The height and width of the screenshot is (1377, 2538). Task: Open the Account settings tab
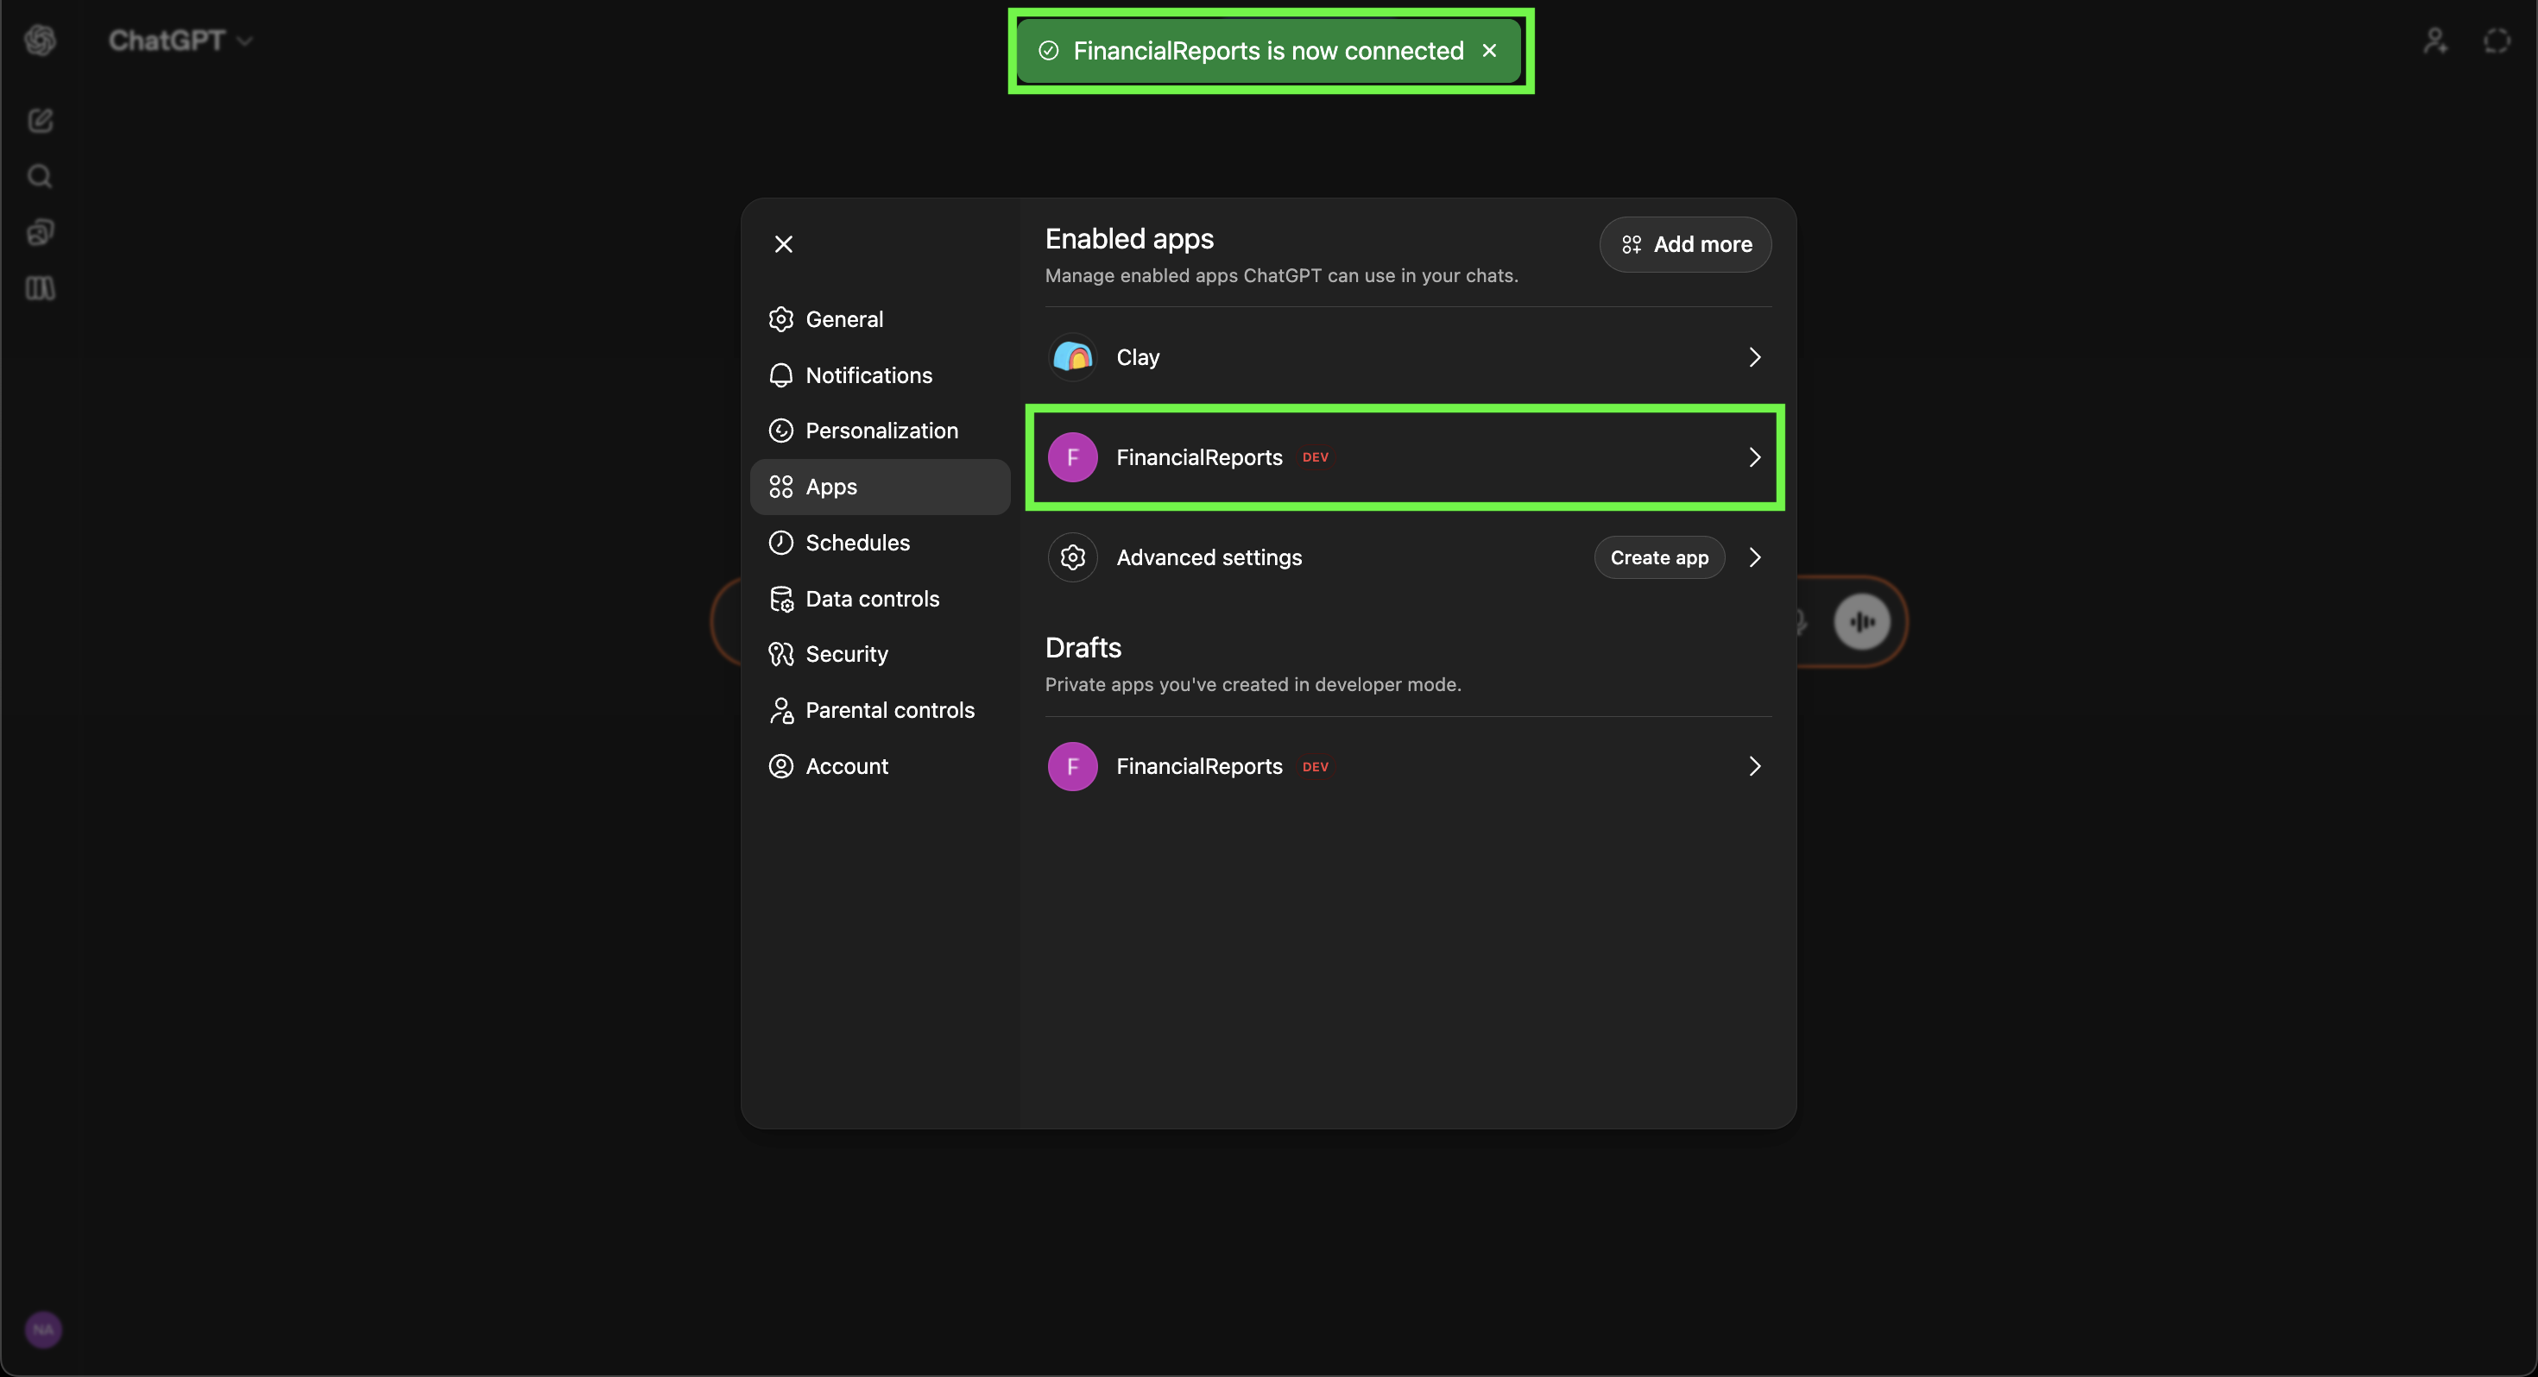pos(880,766)
